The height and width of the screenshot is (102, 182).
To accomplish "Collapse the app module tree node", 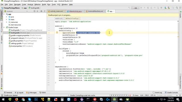I will (4, 14).
